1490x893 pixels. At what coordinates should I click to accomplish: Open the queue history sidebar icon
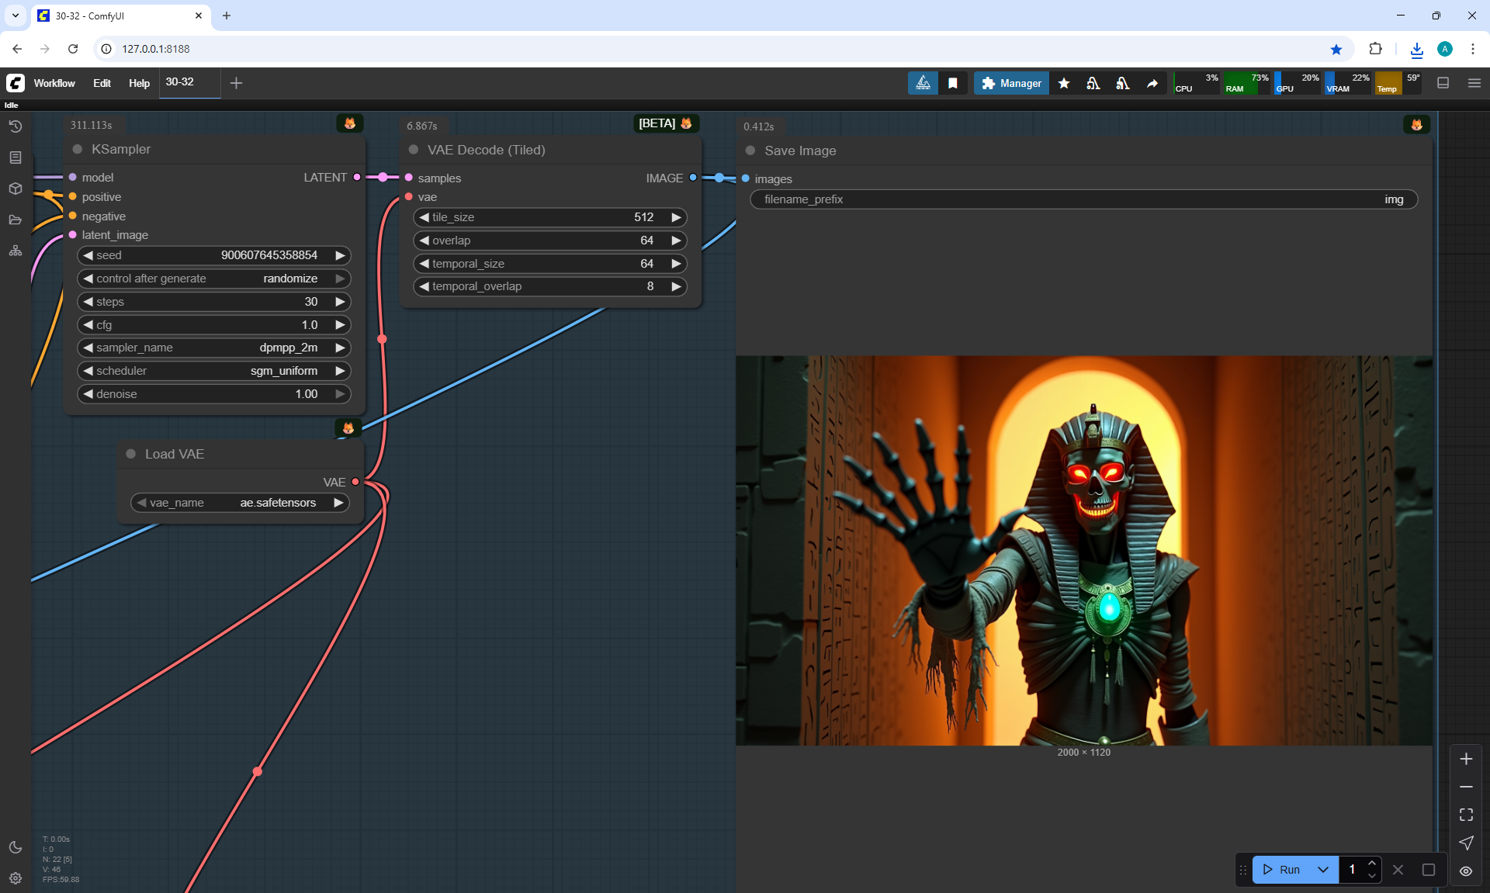point(16,126)
